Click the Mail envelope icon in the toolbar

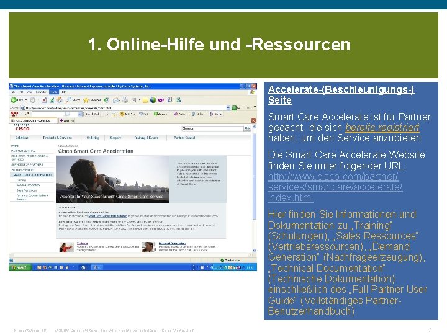pyautogui.click(x=115, y=100)
